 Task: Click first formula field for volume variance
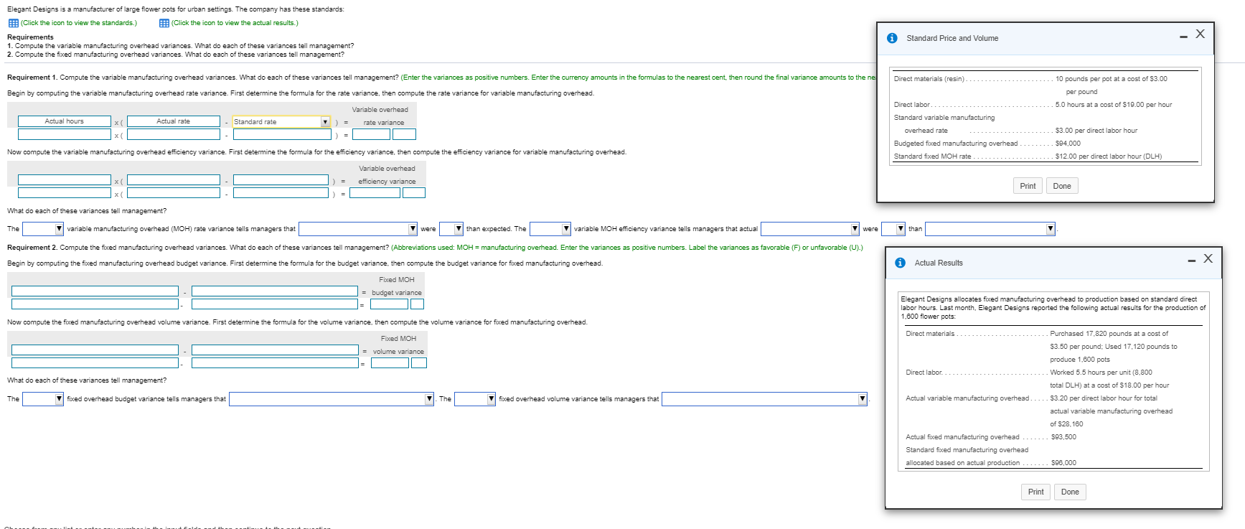pos(95,350)
